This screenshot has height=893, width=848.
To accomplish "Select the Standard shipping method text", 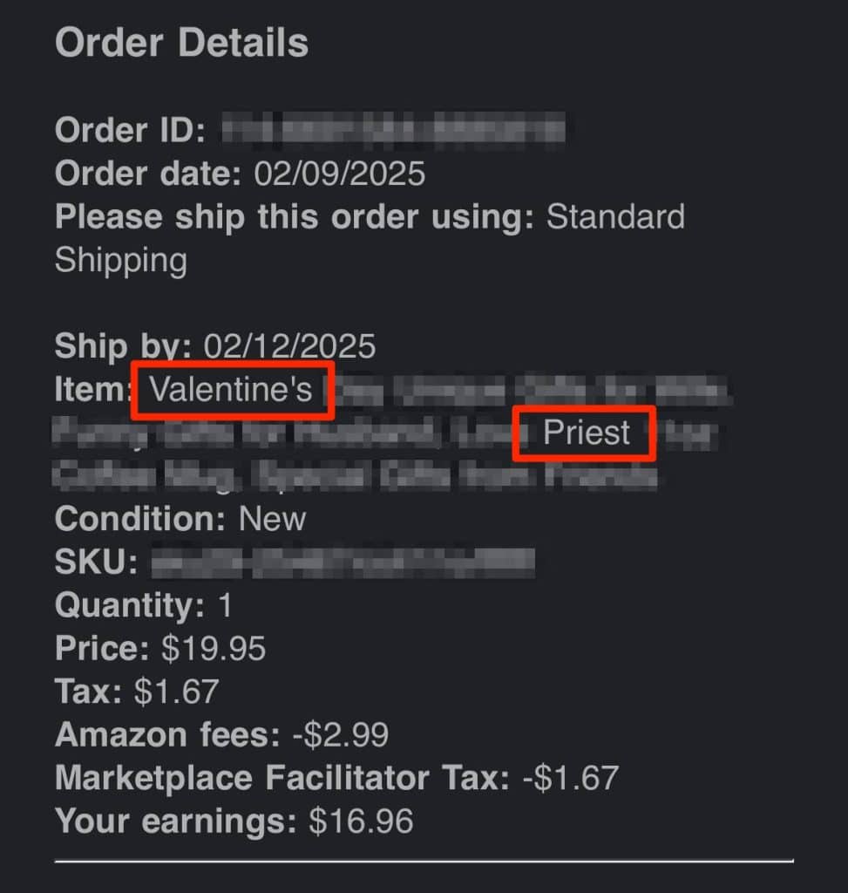I will click(x=614, y=217).
